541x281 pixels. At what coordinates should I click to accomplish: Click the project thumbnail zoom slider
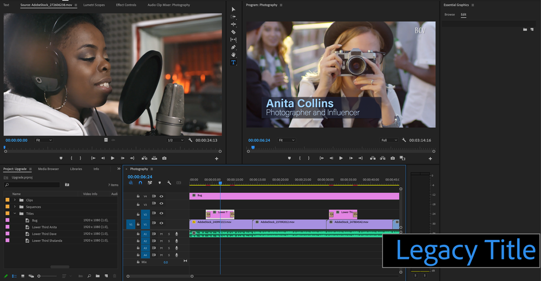coord(39,276)
